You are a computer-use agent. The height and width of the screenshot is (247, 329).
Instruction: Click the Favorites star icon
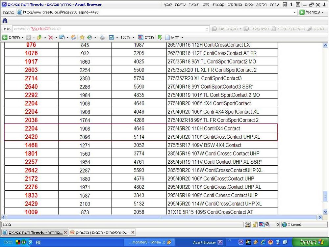click(82, 38)
